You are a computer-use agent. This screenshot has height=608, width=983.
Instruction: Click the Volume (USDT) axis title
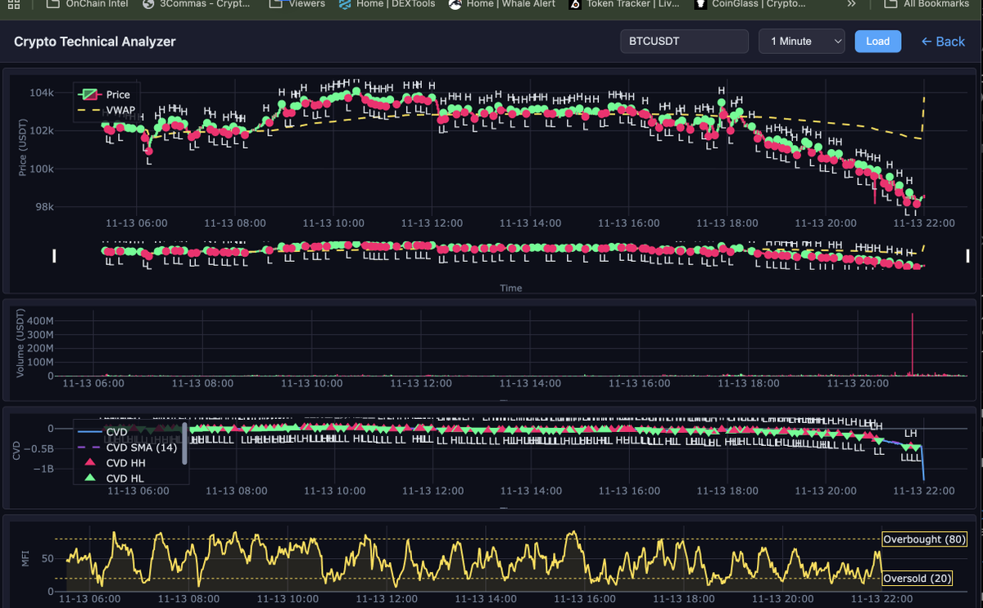tap(20, 345)
